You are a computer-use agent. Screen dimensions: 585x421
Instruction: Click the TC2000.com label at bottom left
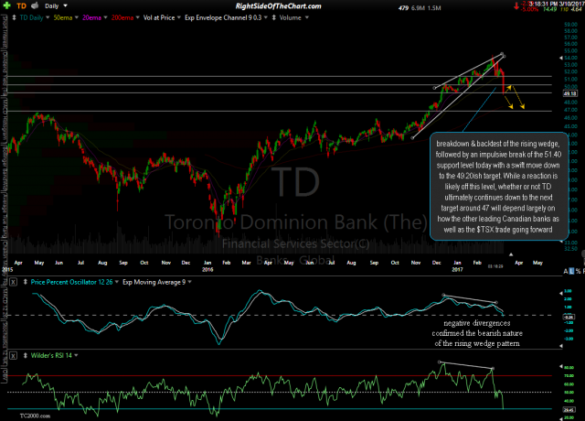35,416
